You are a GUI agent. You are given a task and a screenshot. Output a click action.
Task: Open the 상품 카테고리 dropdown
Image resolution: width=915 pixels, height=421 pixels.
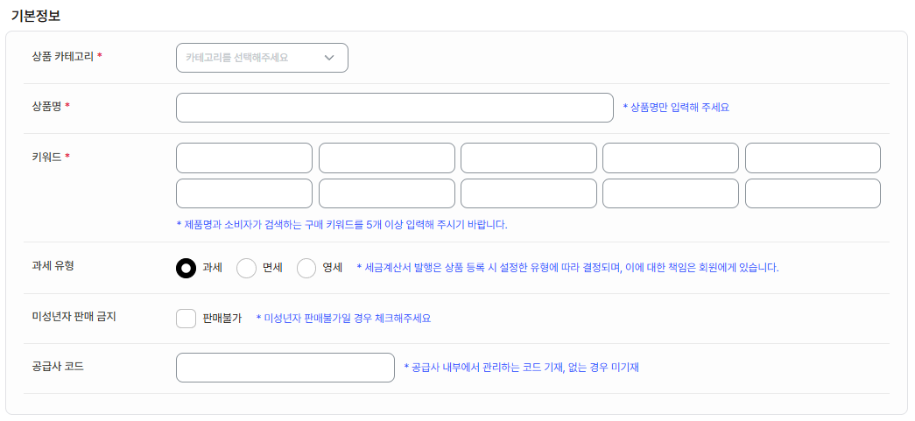262,58
